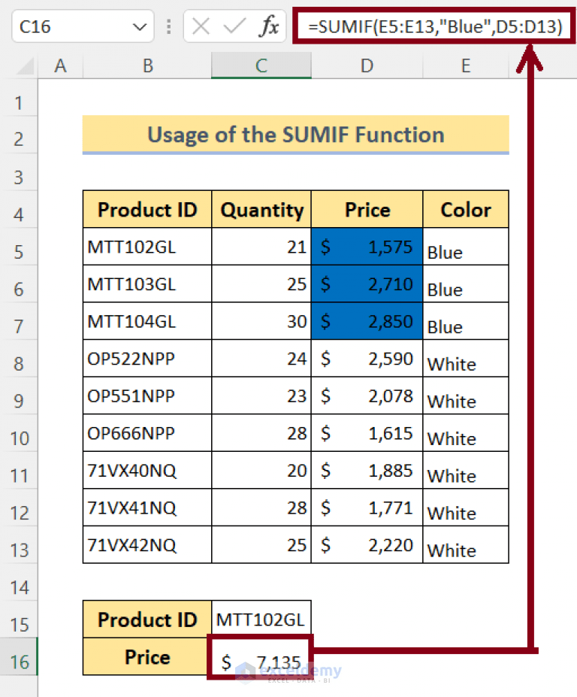Click the Insert Function fx icon
This screenshot has height=697, width=577.
(271, 26)
